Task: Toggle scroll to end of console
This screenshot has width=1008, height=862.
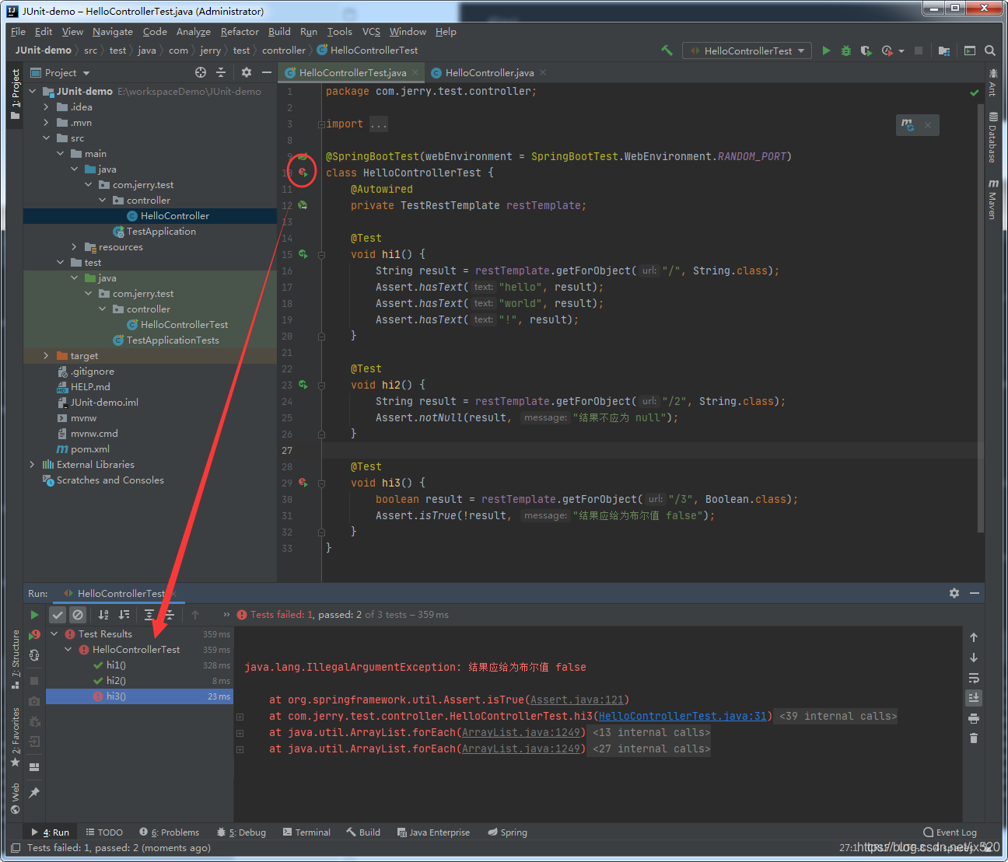Action: tap(974, 698)
